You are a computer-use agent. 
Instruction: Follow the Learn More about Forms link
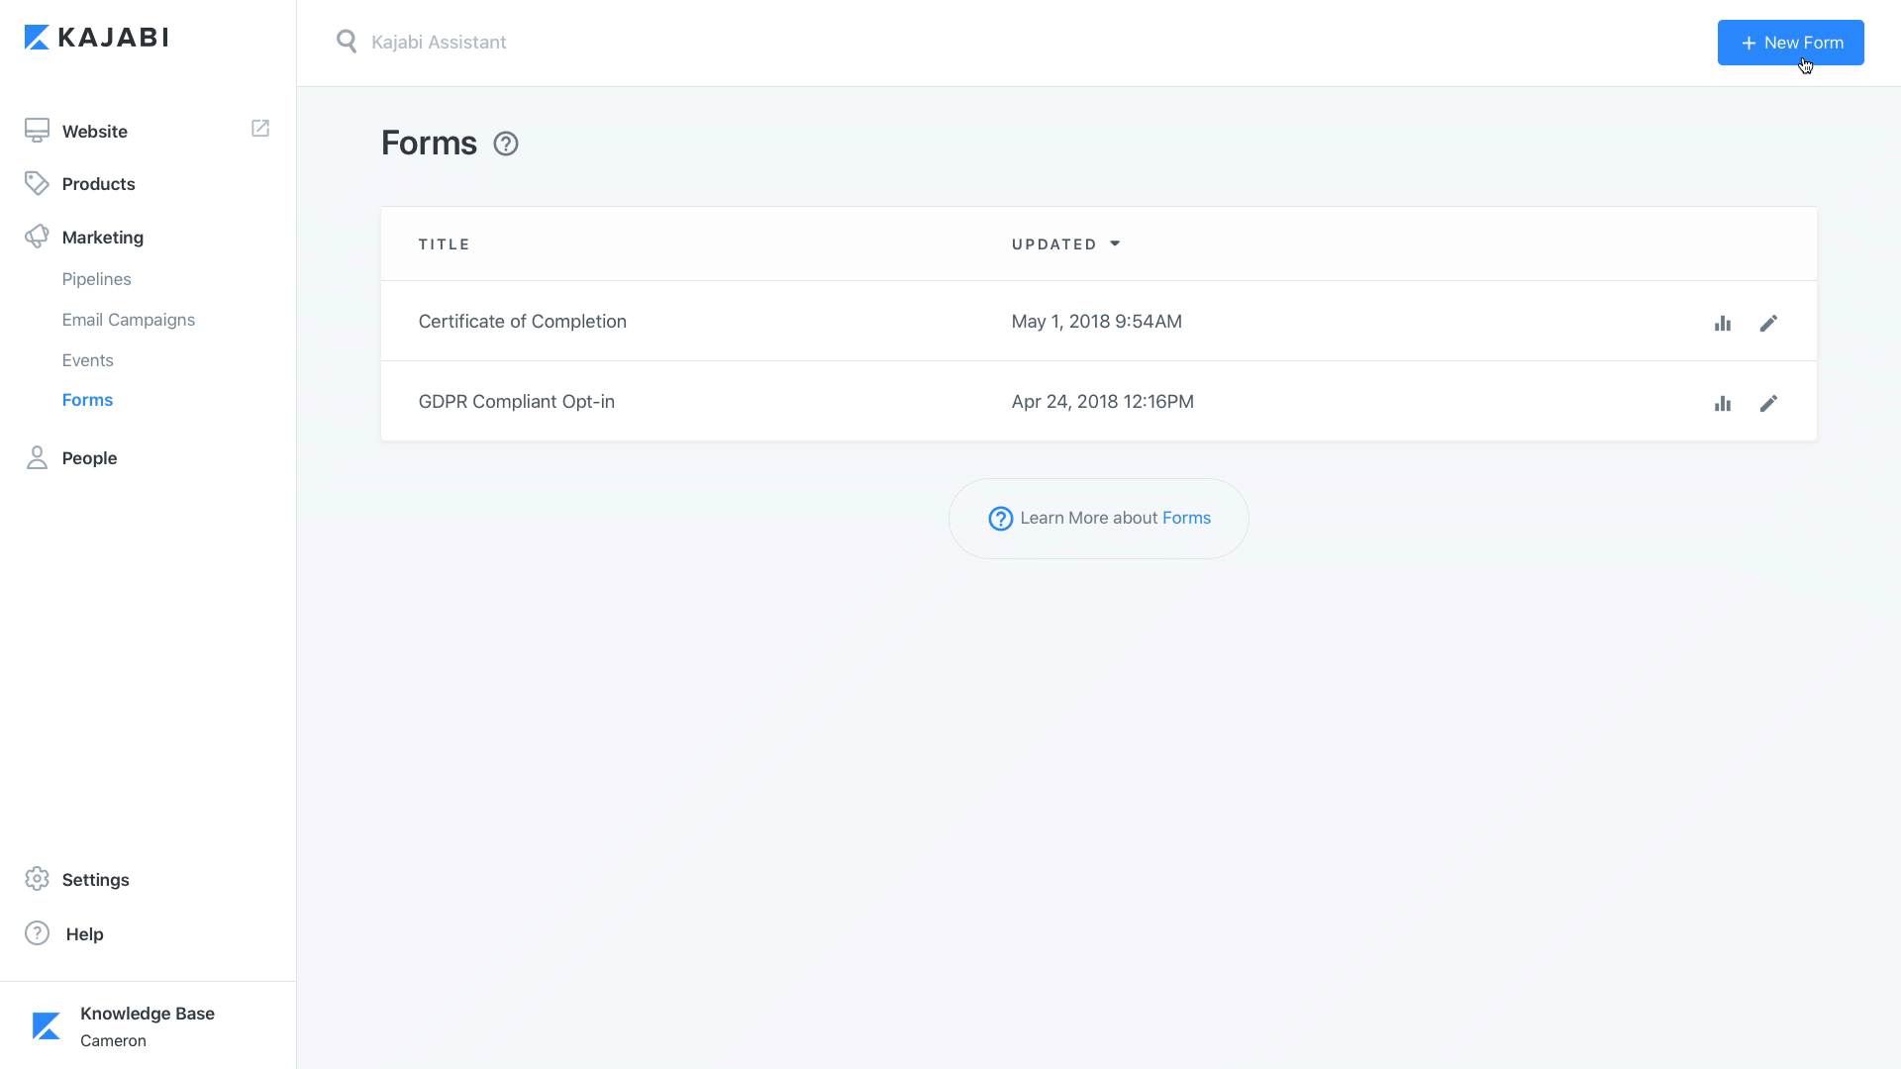(x=1186, y=519)
